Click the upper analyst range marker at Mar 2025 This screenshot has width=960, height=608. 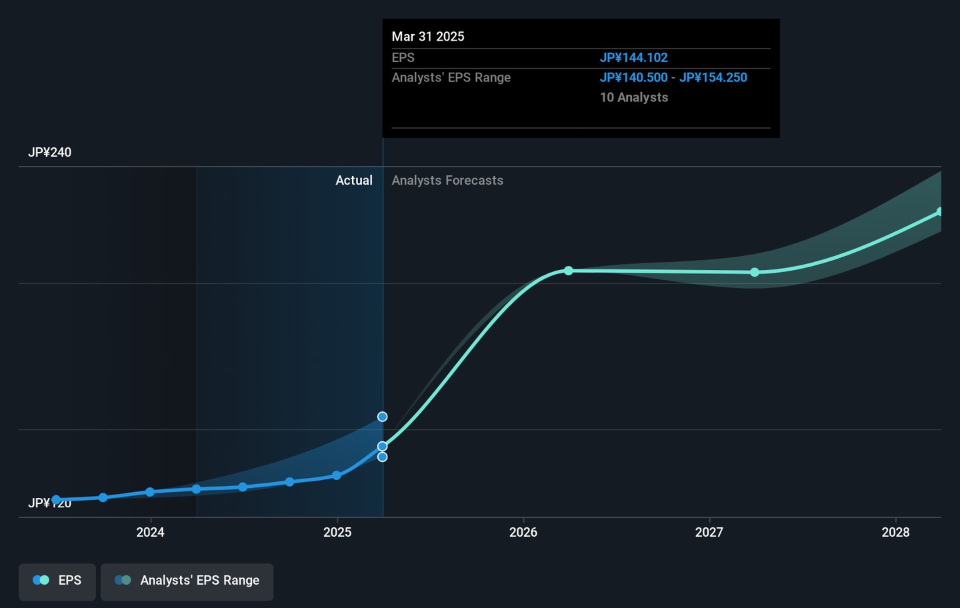[382, 417]
